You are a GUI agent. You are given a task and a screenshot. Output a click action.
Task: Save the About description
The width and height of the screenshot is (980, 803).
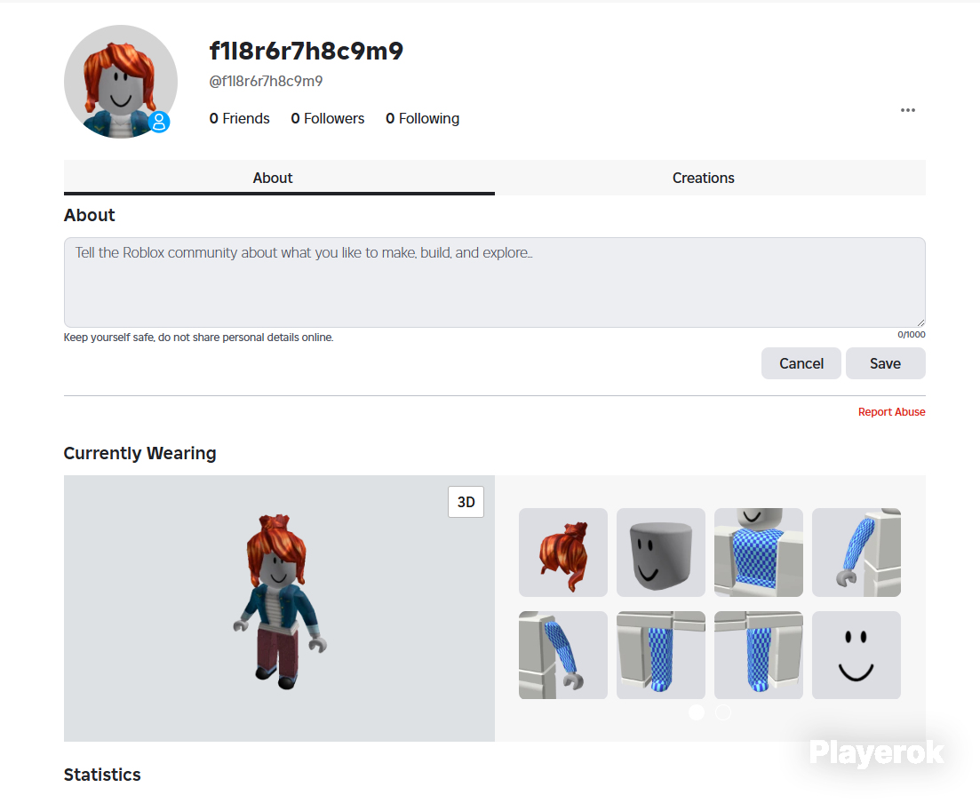885,363
